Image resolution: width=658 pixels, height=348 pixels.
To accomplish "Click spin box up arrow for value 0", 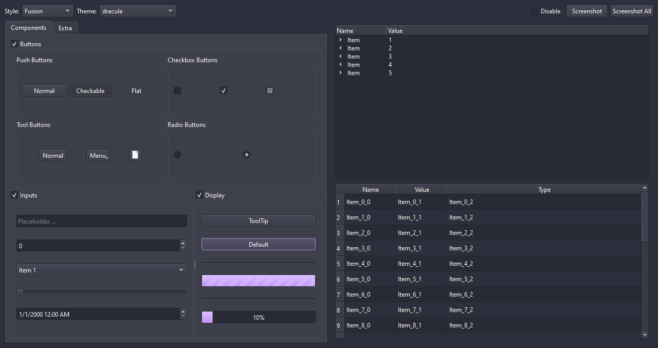I will pyautogui.click(x=183, y=243).
